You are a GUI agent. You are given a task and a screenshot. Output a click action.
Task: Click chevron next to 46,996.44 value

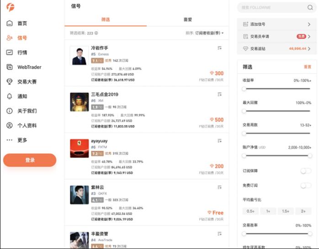[309, 48]
